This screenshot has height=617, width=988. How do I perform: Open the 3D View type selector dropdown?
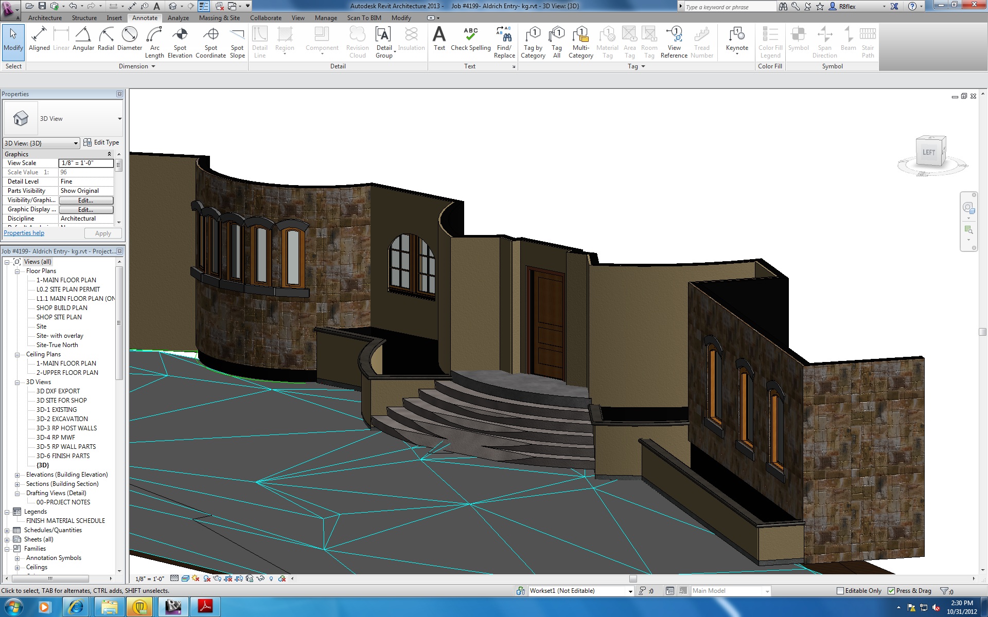click(x=119, y=119)
